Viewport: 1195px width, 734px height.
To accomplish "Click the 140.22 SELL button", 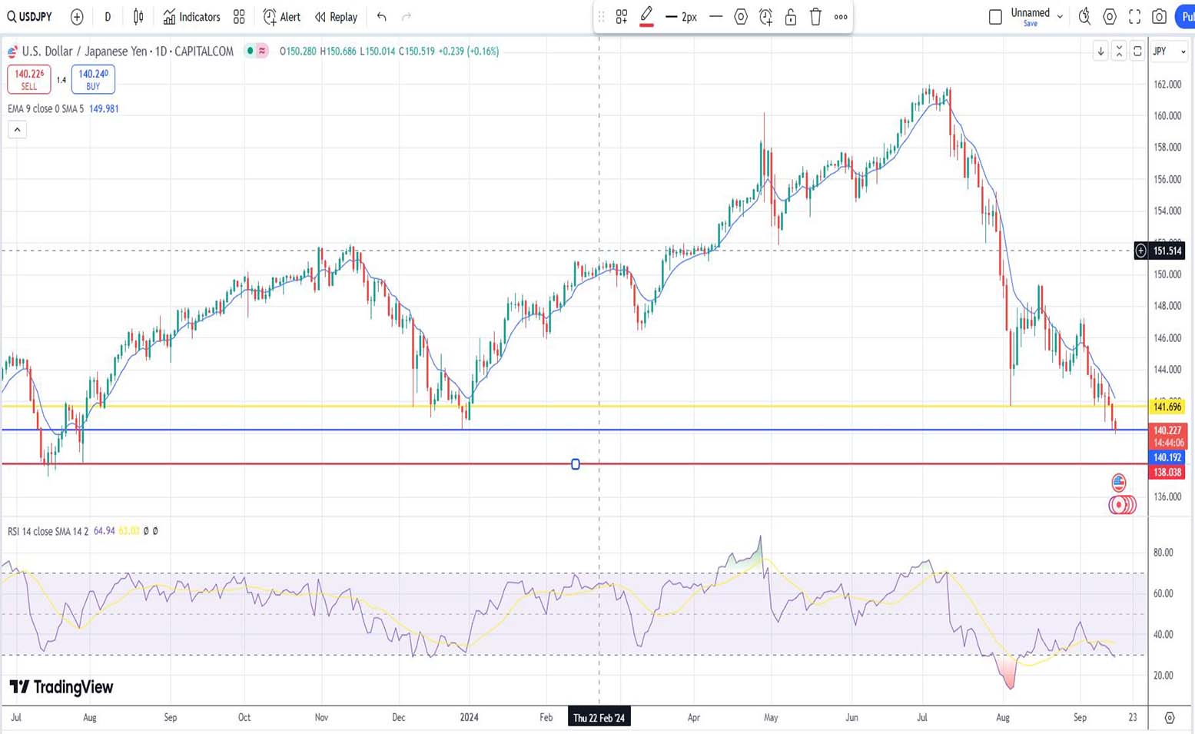I will (x=29, y=79).
